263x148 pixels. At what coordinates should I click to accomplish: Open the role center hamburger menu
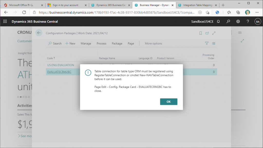pos(240,33)
